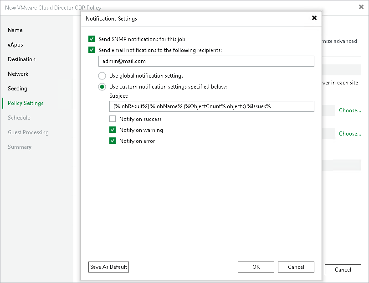Screen dimensions: 369x283
Task: Edit the admin@mail.com recipients field
Action: 206,61
